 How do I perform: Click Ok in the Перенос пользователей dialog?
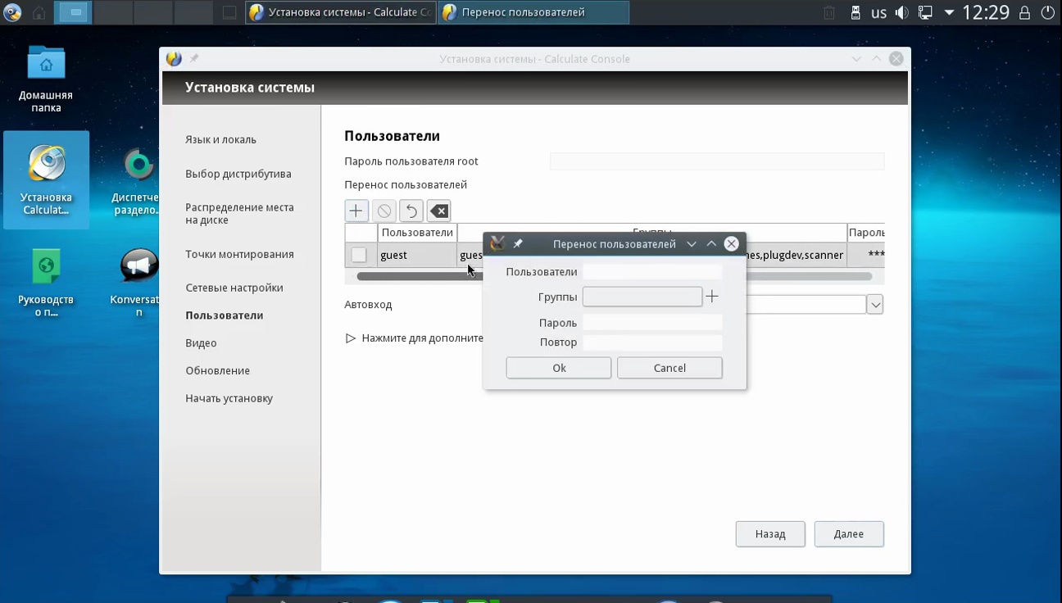(x=559, y=368)
